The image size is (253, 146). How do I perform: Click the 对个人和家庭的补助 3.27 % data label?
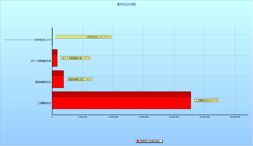(x=76, y=58)
